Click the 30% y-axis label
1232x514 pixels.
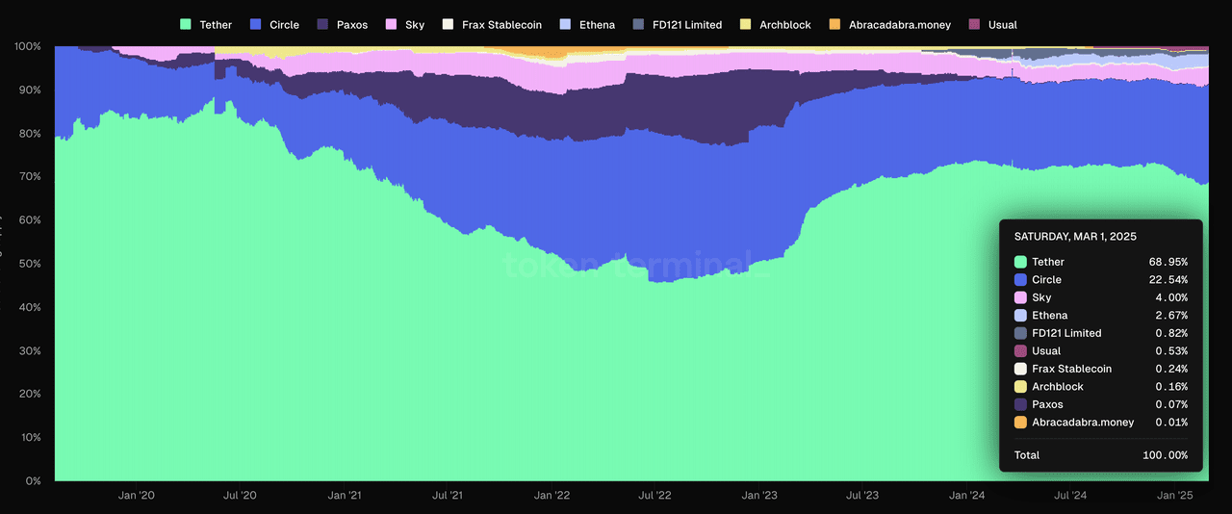point(30,350)
